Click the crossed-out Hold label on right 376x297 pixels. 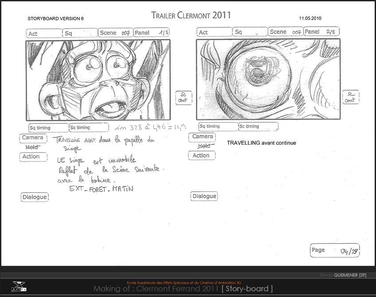[x=204, y=146]
